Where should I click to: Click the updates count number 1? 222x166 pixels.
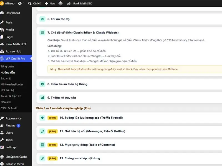pos(24,4)
